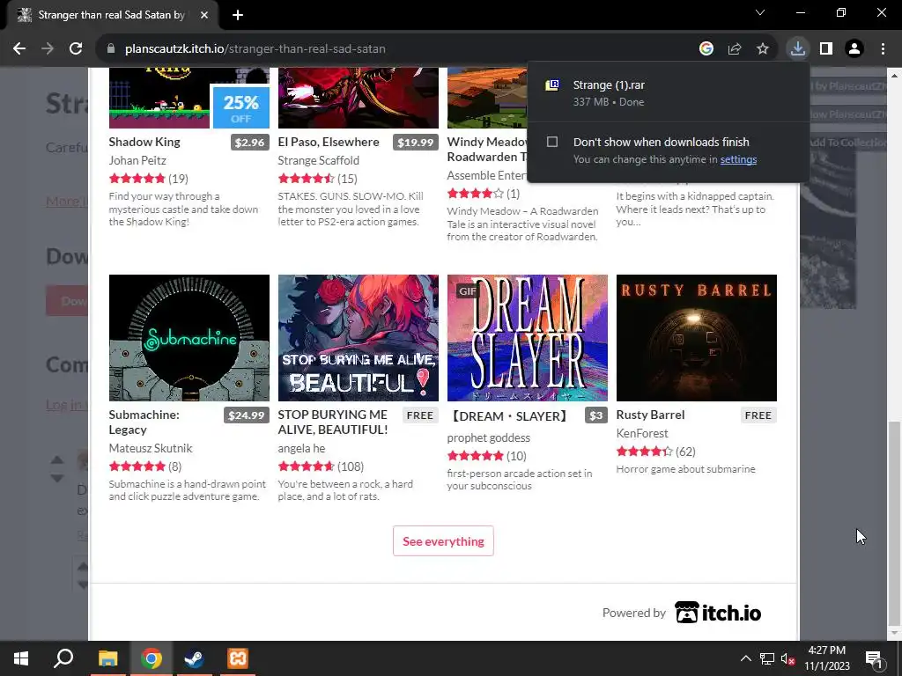Click the browser back arrow

[19, 49]
